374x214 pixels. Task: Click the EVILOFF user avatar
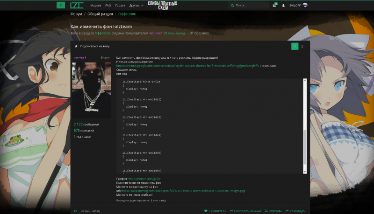pos(305,5)
